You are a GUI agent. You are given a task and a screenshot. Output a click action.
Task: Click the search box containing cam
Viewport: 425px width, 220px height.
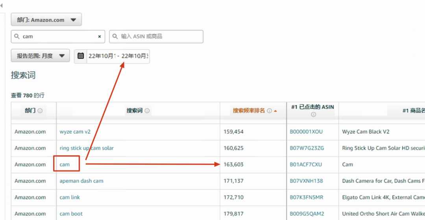pos(58,36)
